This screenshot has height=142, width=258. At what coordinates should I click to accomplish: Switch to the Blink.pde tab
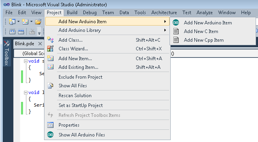pos(24,44)
